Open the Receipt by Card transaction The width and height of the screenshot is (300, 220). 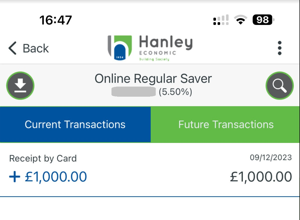[x=150, y=170]
